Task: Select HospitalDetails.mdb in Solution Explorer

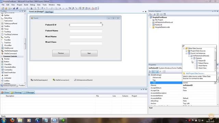Action: pyautogui.click(x=162, y=27)
